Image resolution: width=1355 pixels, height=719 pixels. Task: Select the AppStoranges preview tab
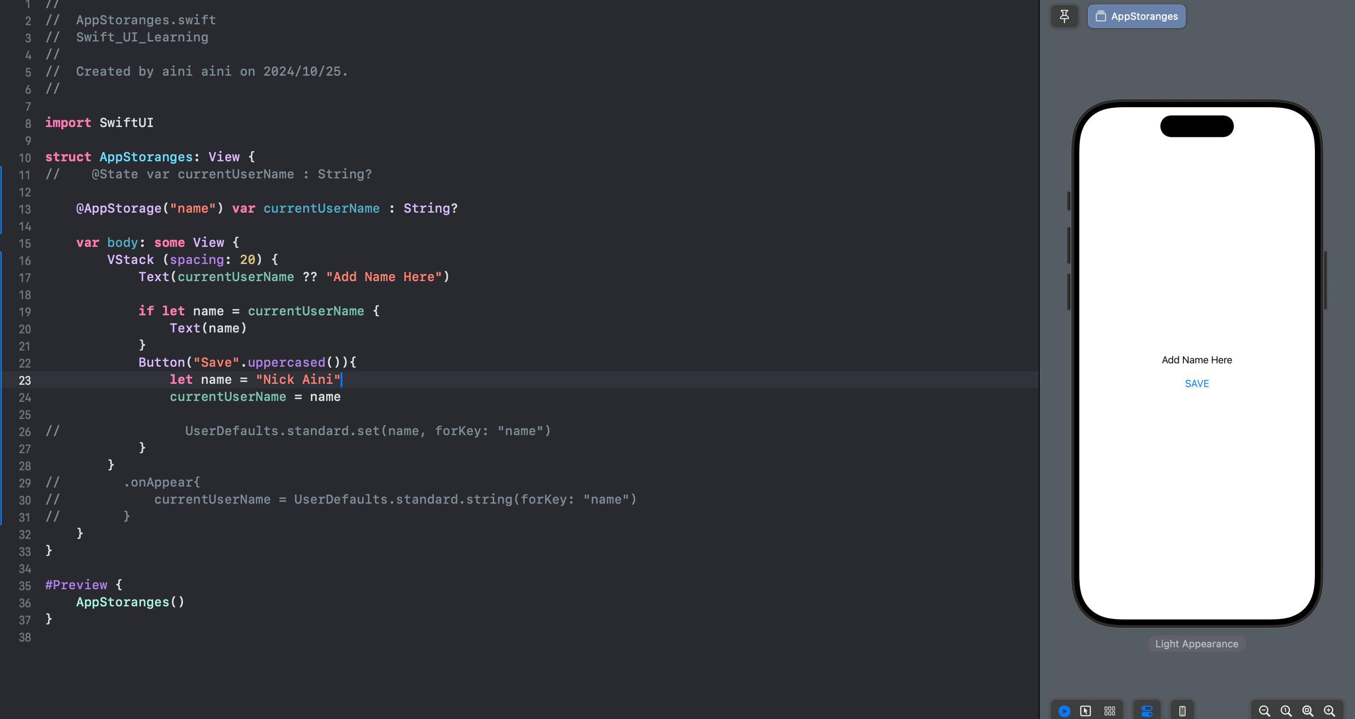[x=1136, y=16]
